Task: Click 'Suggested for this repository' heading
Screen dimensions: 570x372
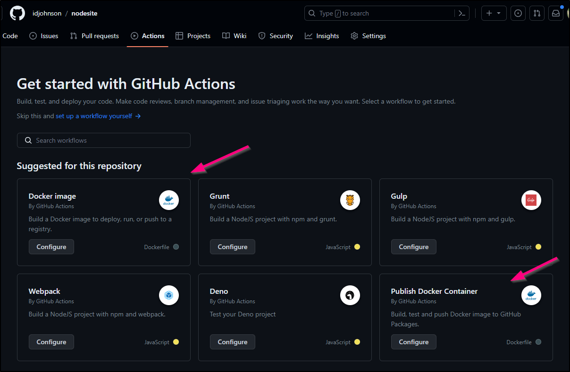Action: click(x=79, y=166)
